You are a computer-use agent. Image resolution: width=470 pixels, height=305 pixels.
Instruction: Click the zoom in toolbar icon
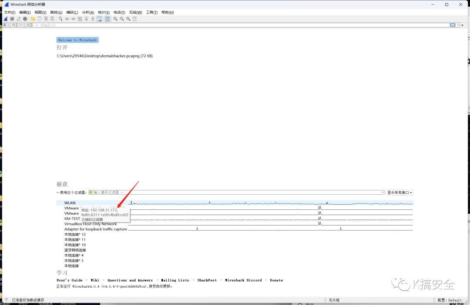pos(115,19)
